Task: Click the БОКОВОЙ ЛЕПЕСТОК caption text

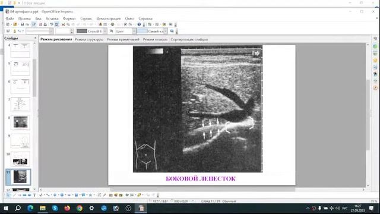Action: (x=201, y=179)
